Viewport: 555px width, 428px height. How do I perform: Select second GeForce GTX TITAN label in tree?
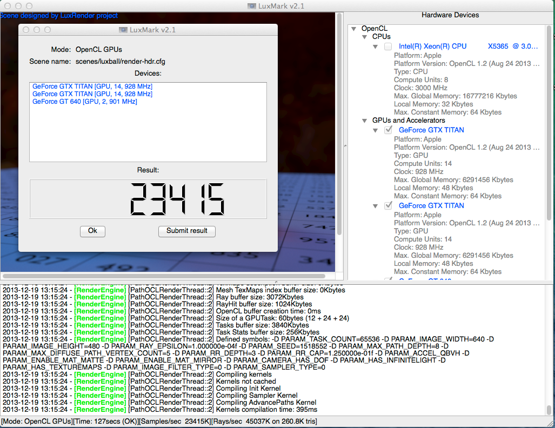coord(431,206)
